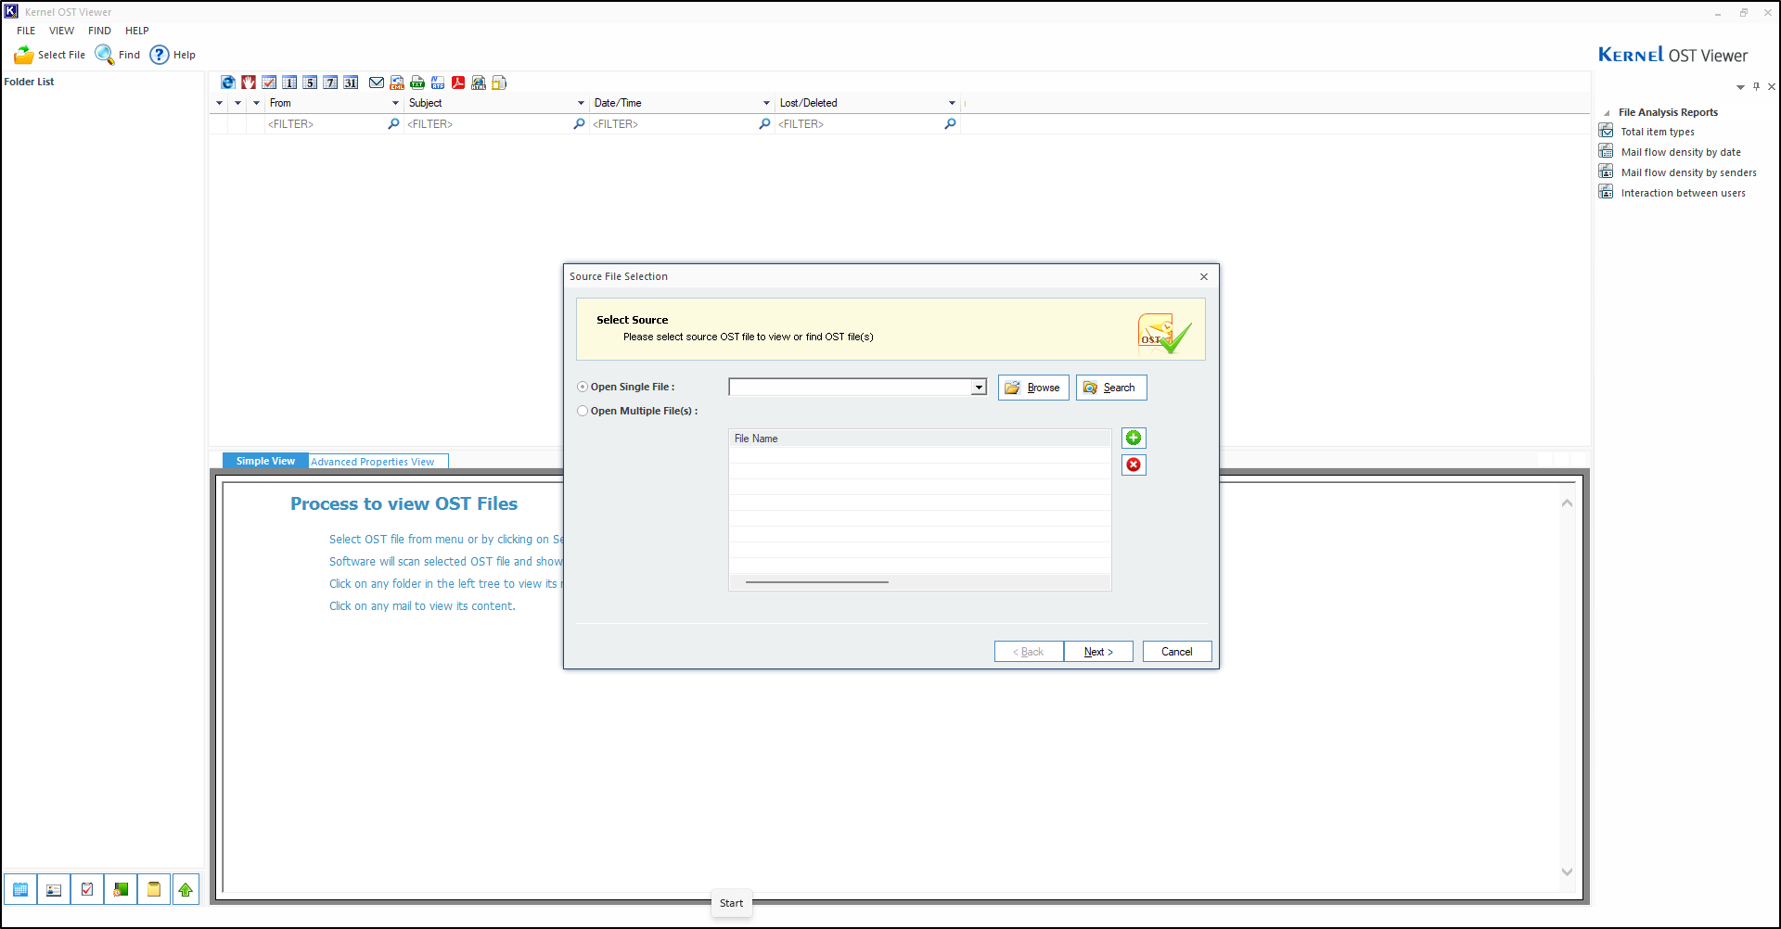Click the TXT export icon
1781x929 pixels.
417,83
